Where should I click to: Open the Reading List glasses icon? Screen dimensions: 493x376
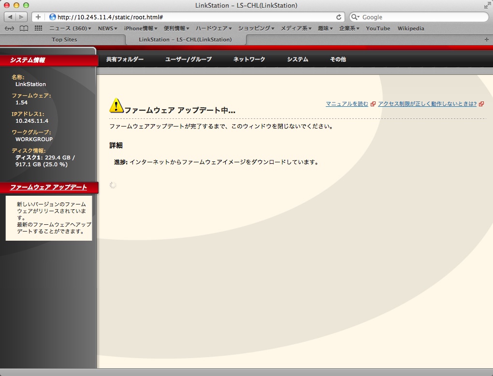pyautogui.click(x=9, y=29)
